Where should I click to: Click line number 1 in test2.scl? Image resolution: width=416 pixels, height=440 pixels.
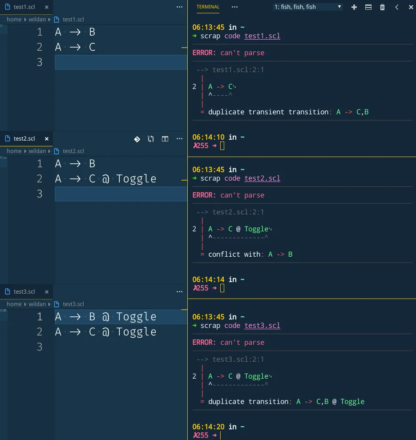[x=40, y=164]
